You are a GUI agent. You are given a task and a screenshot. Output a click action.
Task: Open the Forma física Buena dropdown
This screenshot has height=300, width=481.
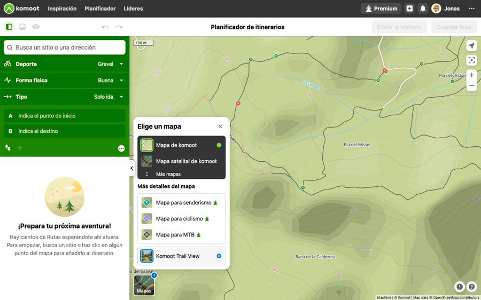pos(65,80)
